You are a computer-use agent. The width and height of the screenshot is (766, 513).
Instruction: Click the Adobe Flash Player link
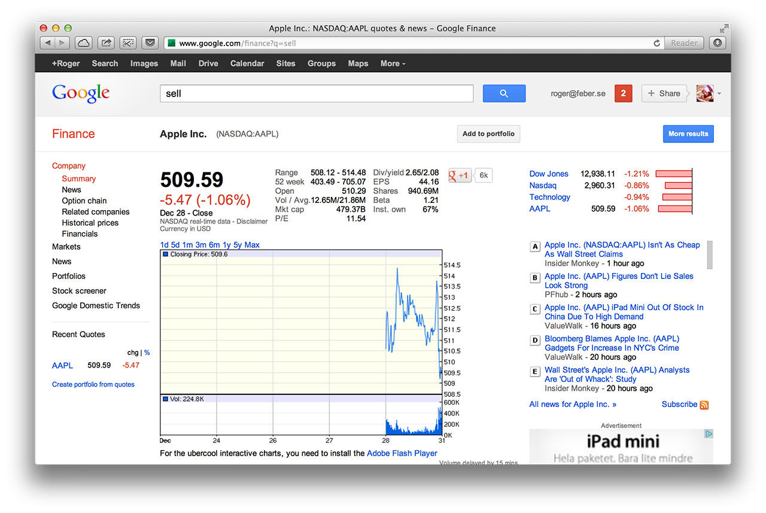click(402, 453)
